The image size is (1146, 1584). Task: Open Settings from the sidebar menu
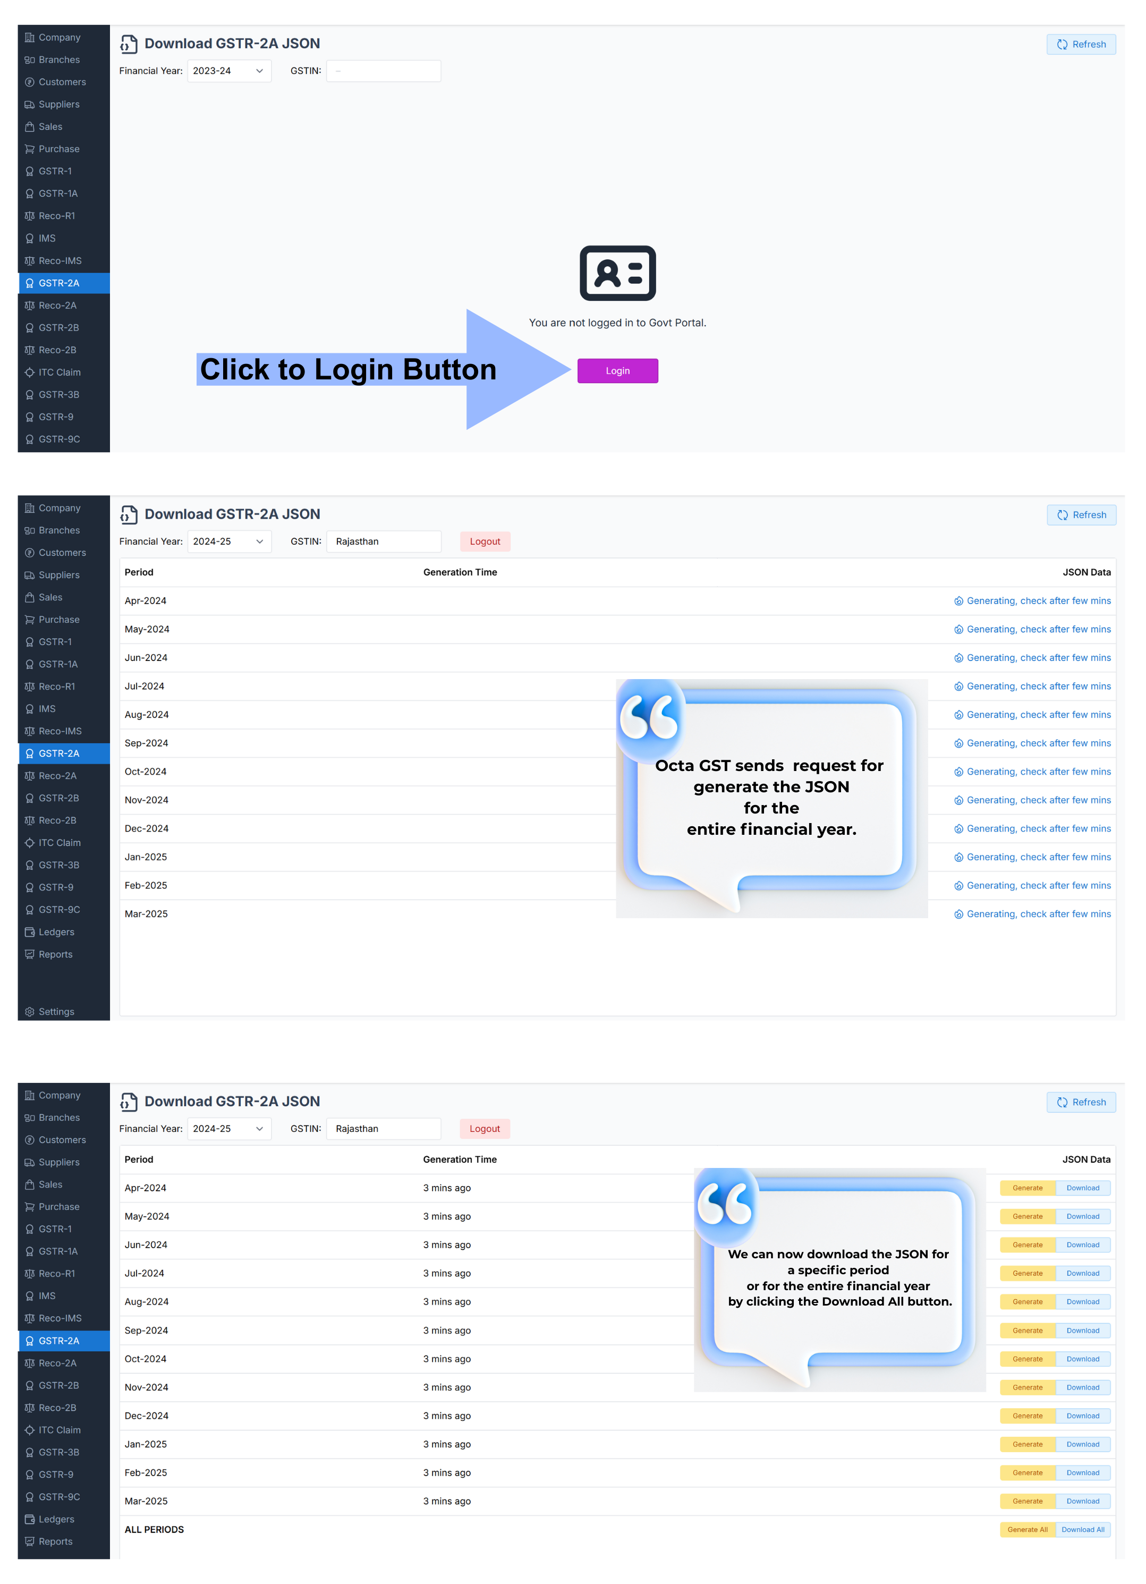point(56,1011)
